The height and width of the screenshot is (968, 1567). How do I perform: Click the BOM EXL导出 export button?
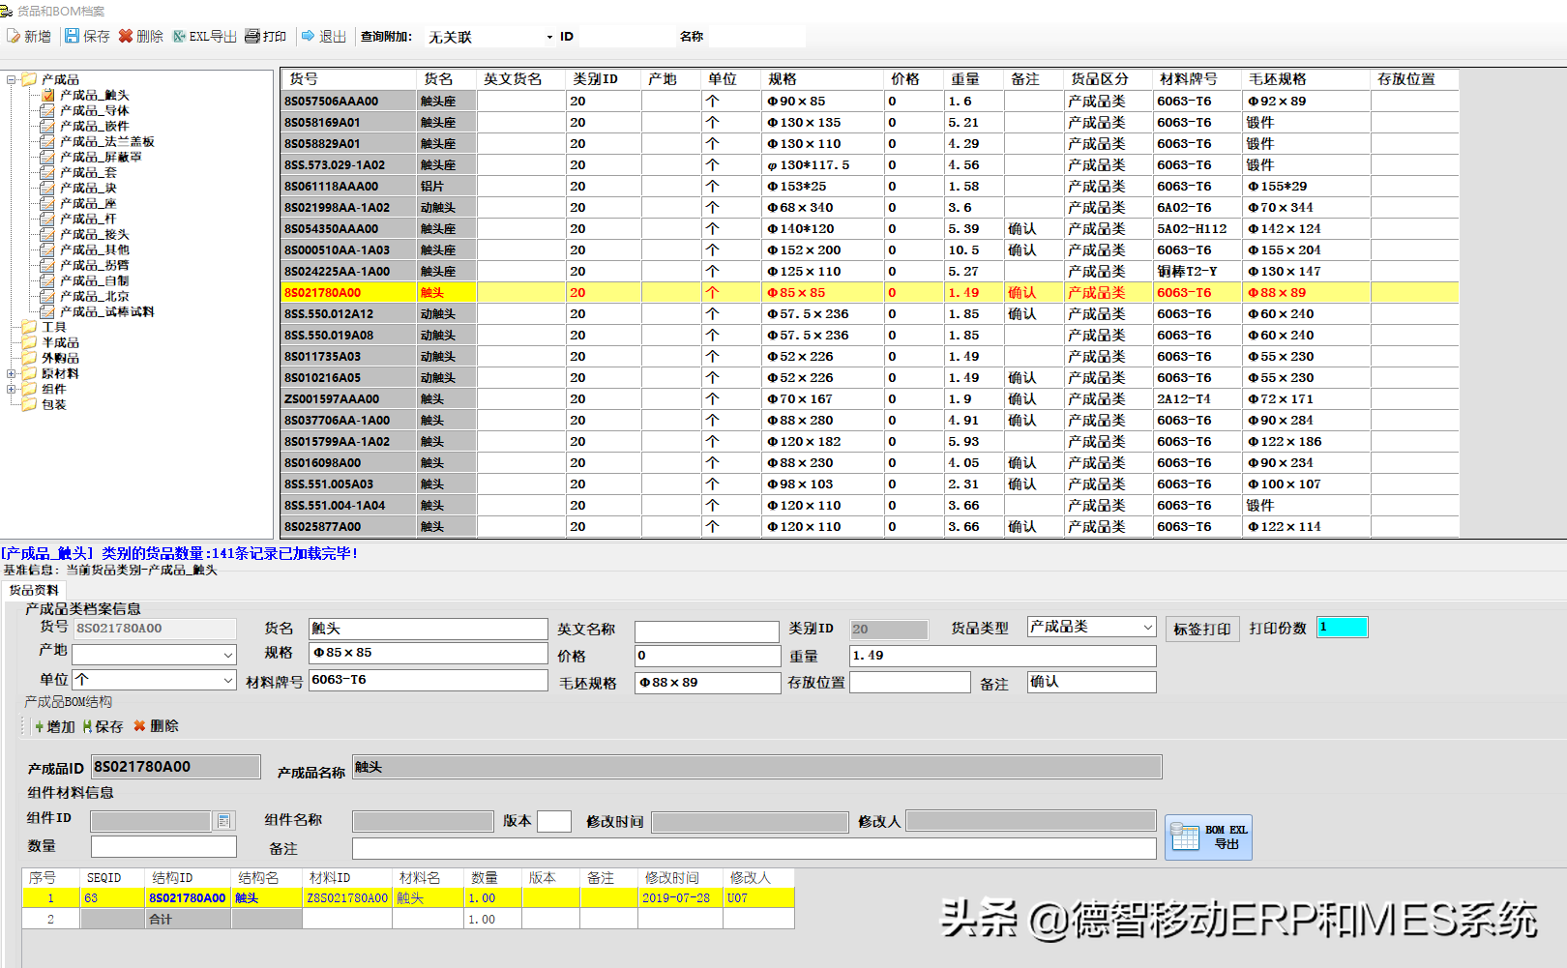click(x=1208, y=836)
